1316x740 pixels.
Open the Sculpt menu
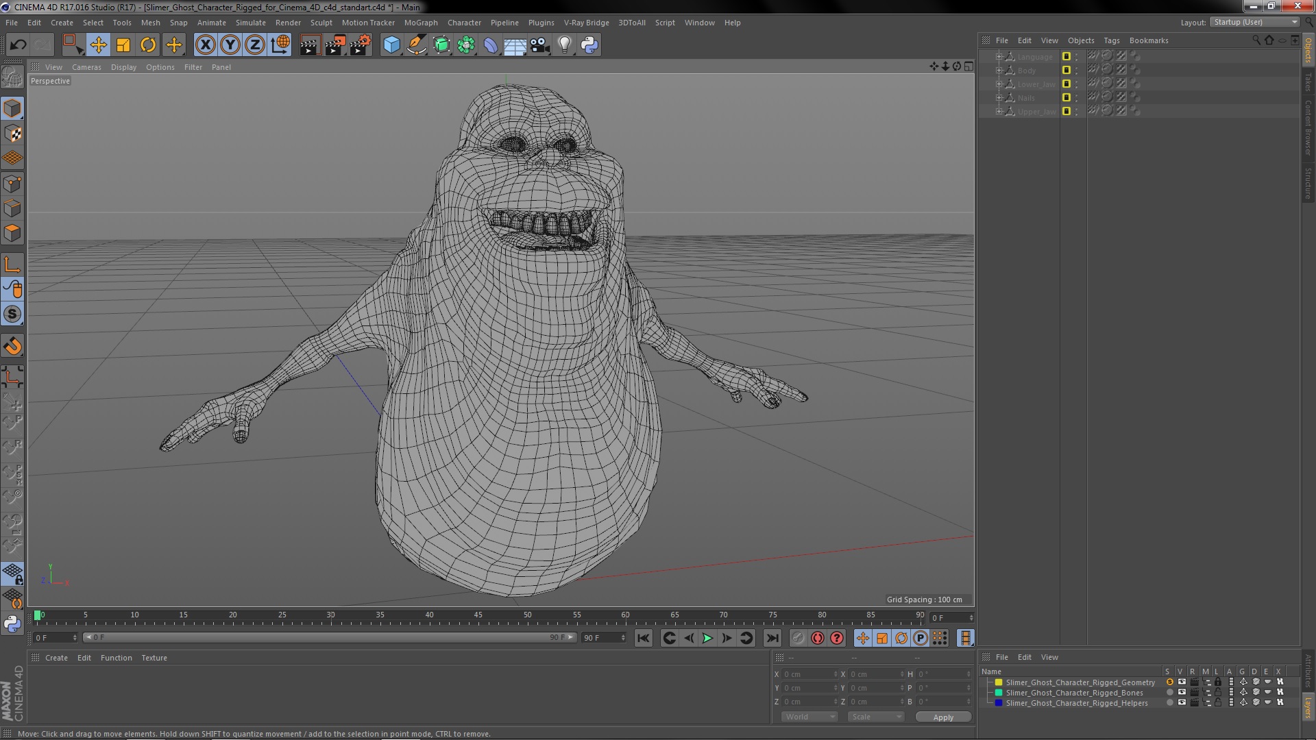pos(321,23)
